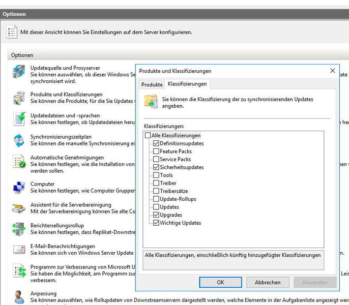The width and height of the screenshot is (349, 305).
Task: Click the Produkte und Klassifizierungen option icon
Action: coord(19,98)
